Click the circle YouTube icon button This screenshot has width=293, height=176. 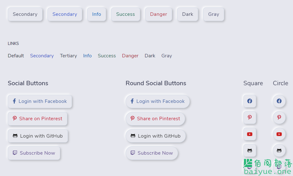(x=279, y=134)
